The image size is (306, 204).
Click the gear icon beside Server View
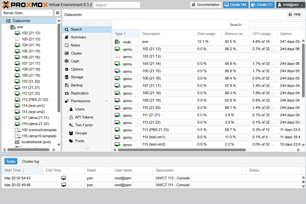pos(57,13)
